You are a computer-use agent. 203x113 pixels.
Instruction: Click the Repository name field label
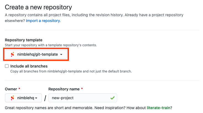pos(64,89)
